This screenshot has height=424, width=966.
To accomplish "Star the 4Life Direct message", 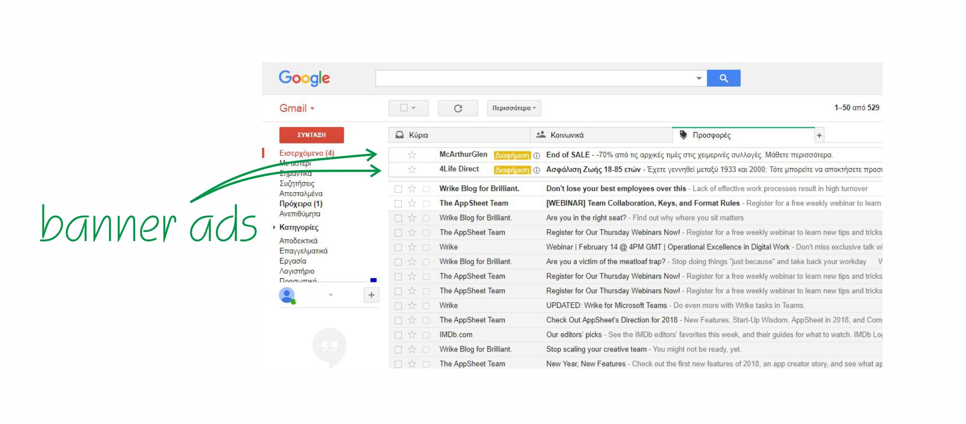I will pyautogui.click(x=411, y=169).
